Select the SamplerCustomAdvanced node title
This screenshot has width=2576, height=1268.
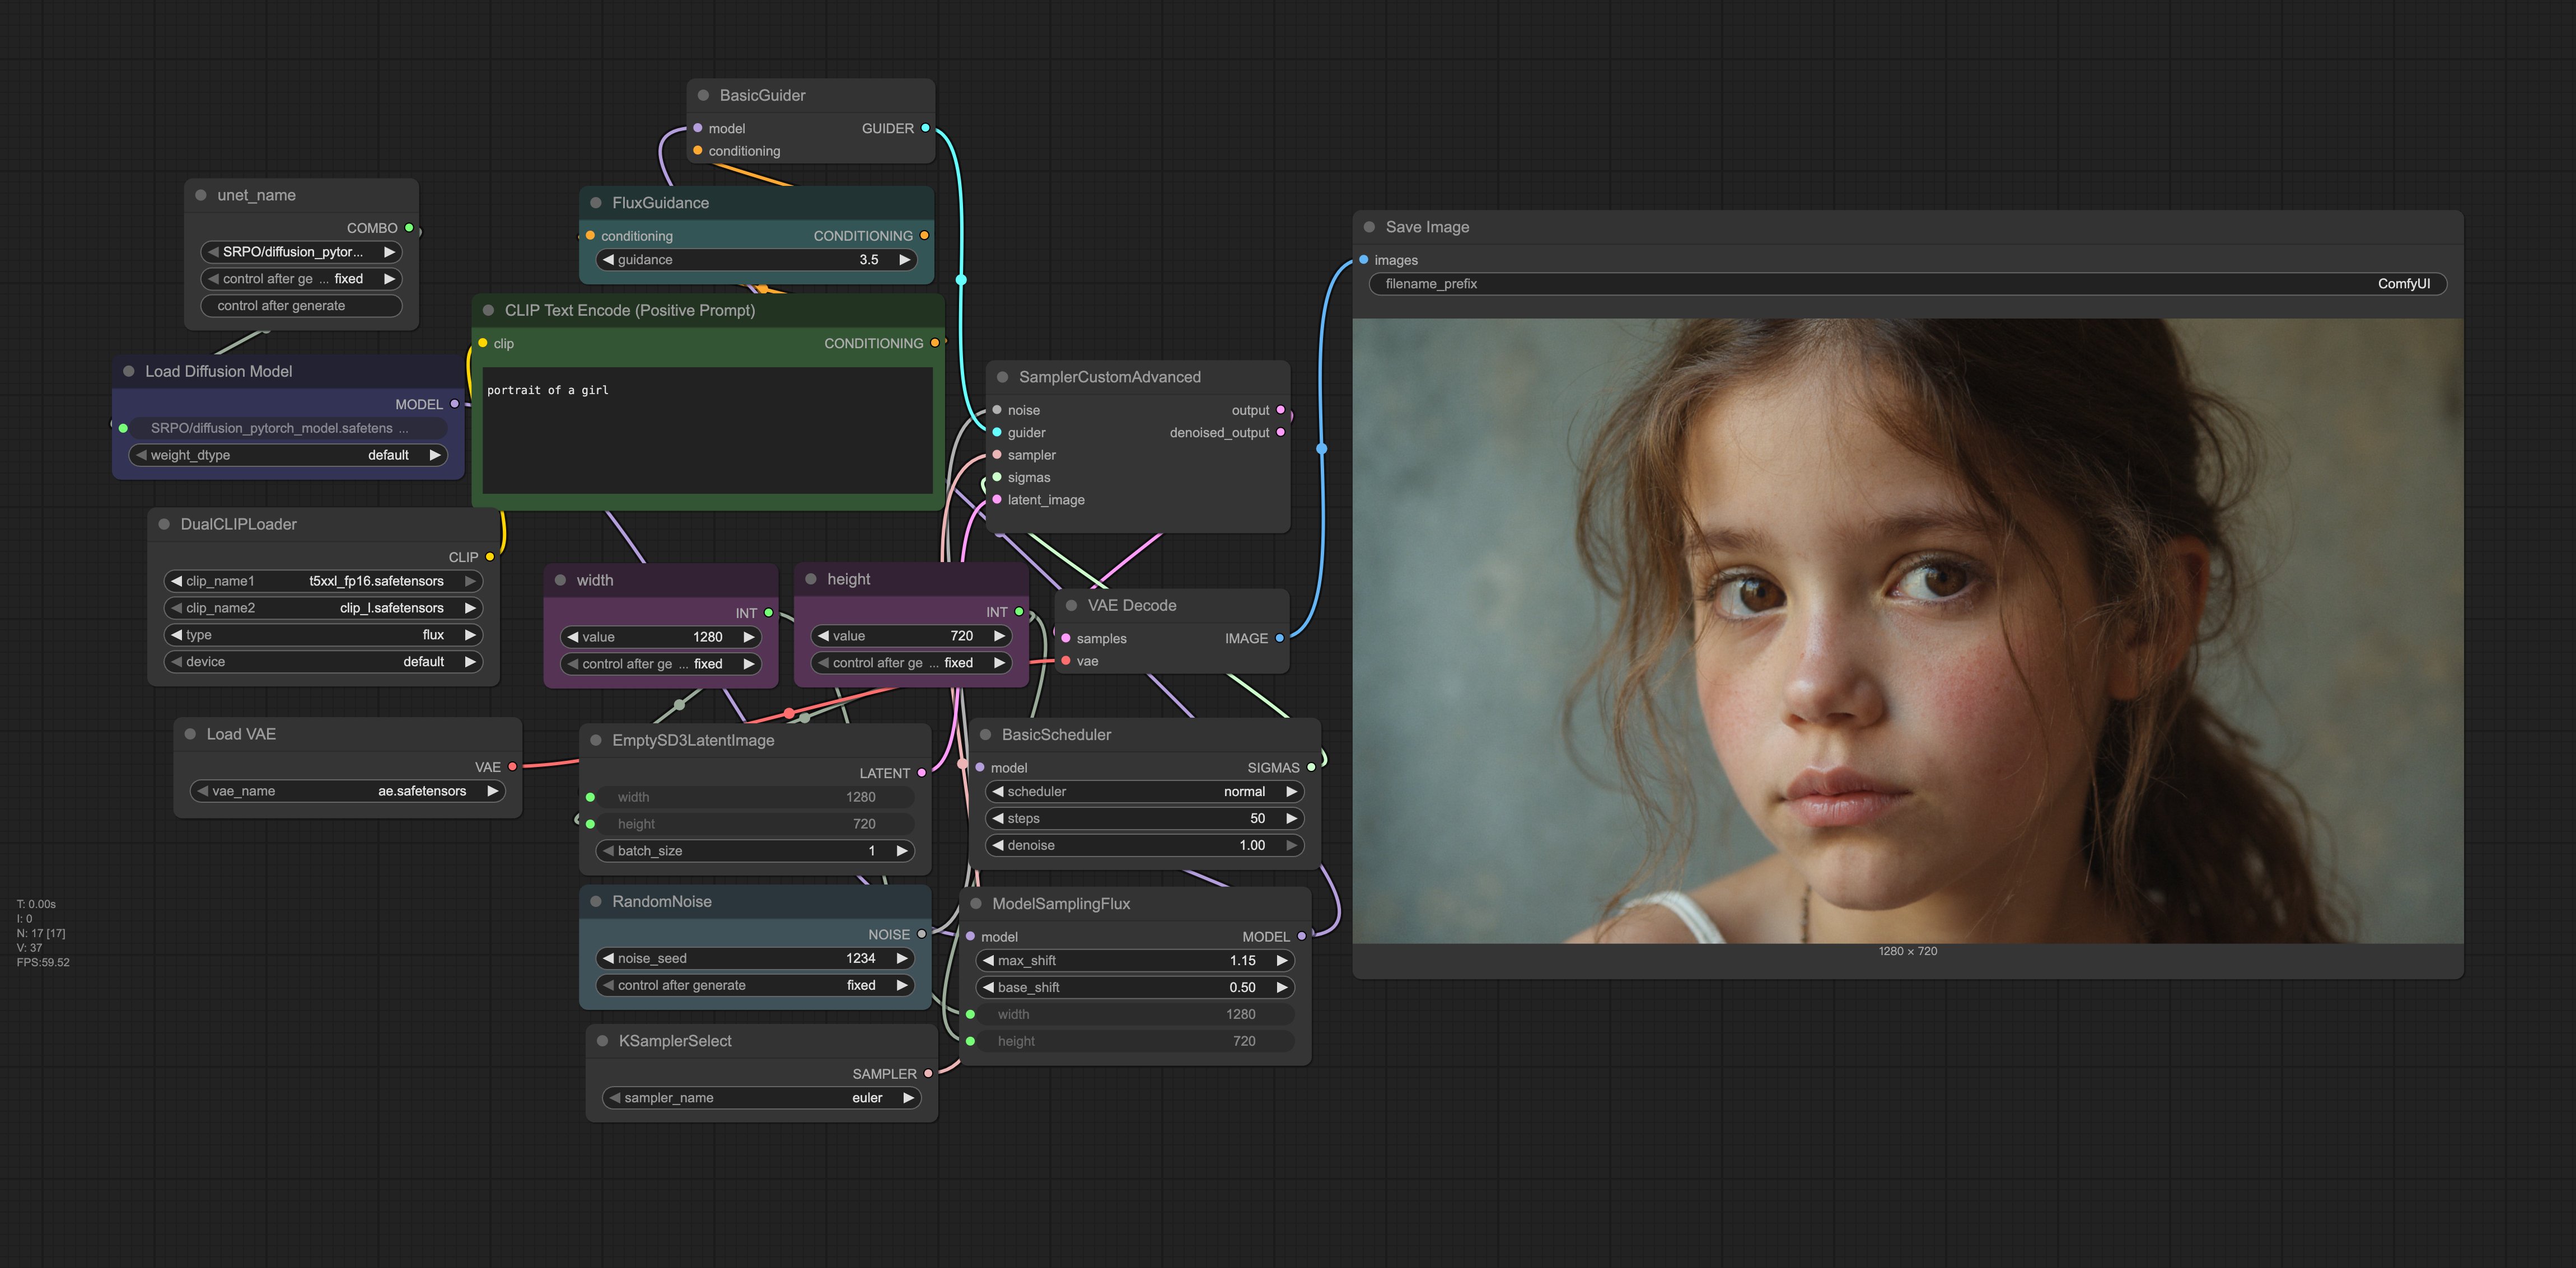pyautogui.click(x=1109, y=377)
